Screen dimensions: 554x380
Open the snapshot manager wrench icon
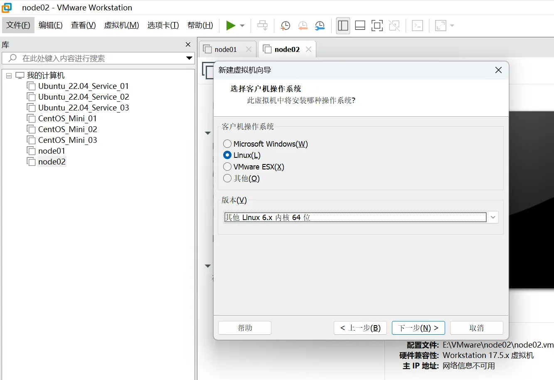point(320,26)
